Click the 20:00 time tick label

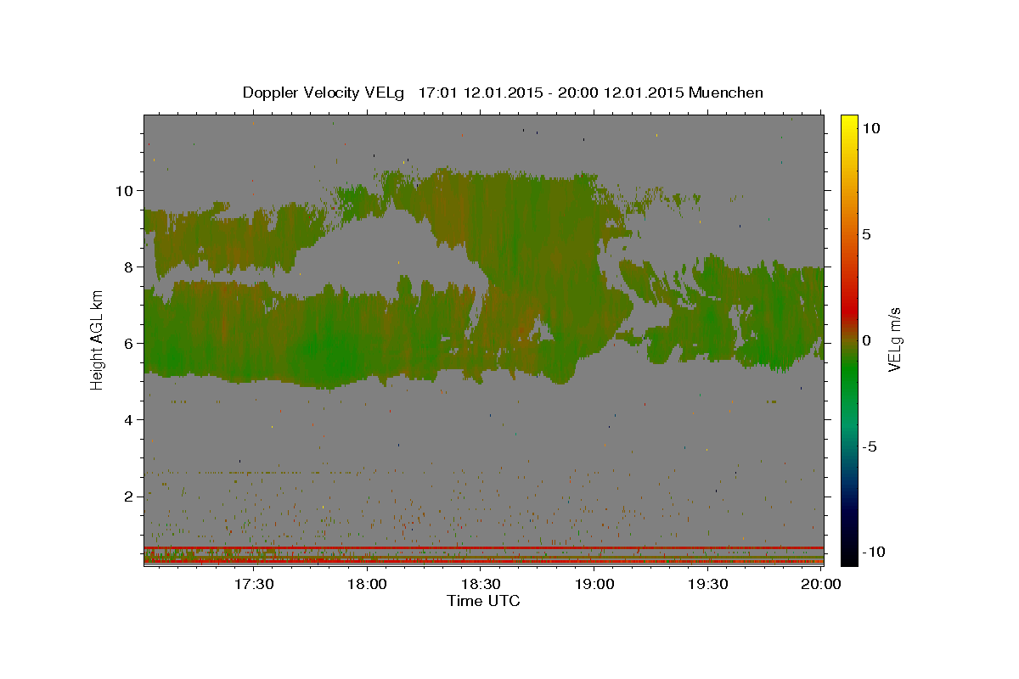click(x=821, y=585)
